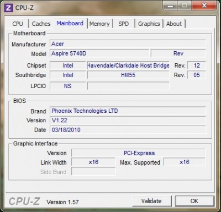Screen dimensions: 221x212
Task: Click the Max. Supported x16 field
Action: pos(185,162)
